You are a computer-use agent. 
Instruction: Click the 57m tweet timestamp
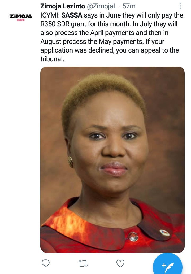[x=129, y=6]
